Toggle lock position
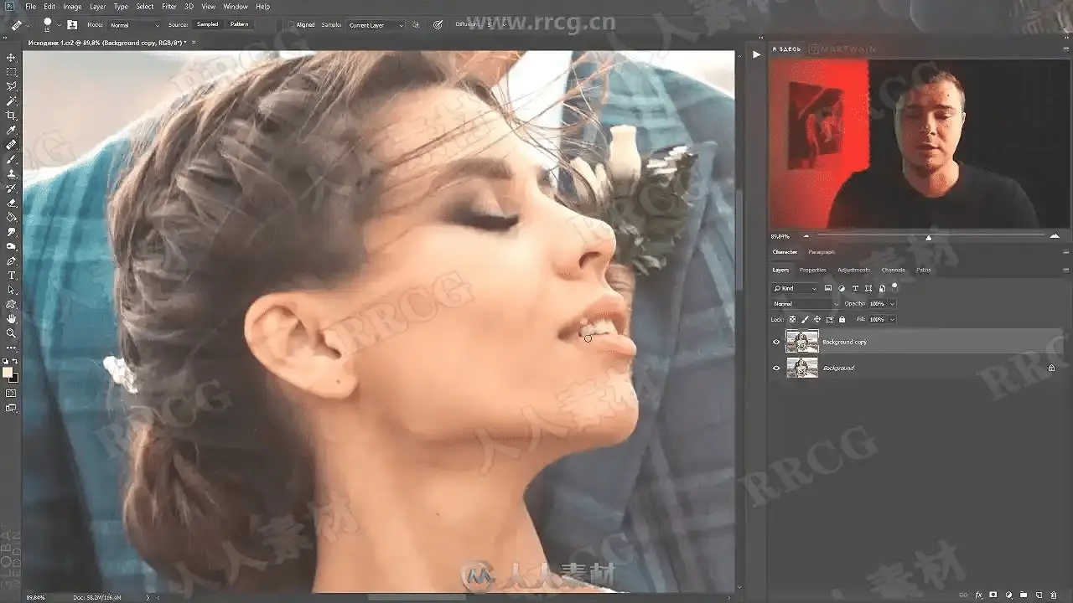The image size is (1073, 603). [x=817, y=319]
